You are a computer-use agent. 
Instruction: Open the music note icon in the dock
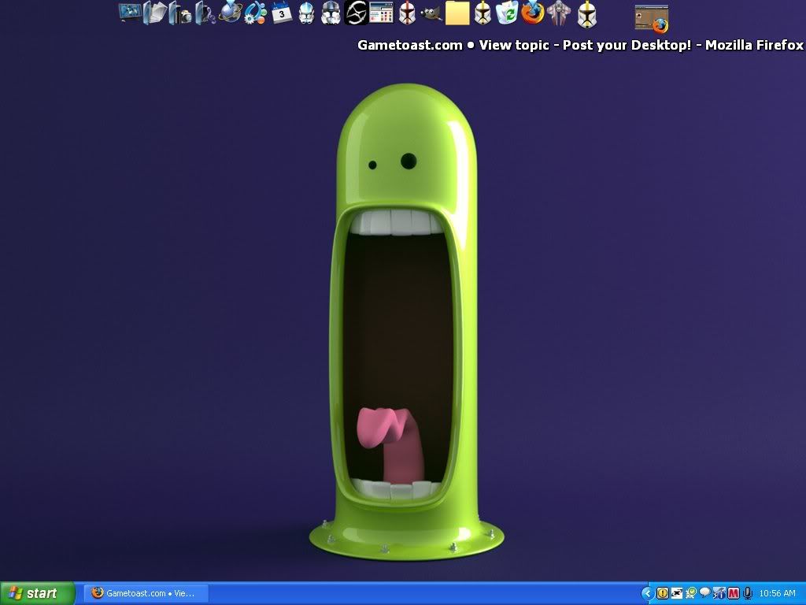205,13
